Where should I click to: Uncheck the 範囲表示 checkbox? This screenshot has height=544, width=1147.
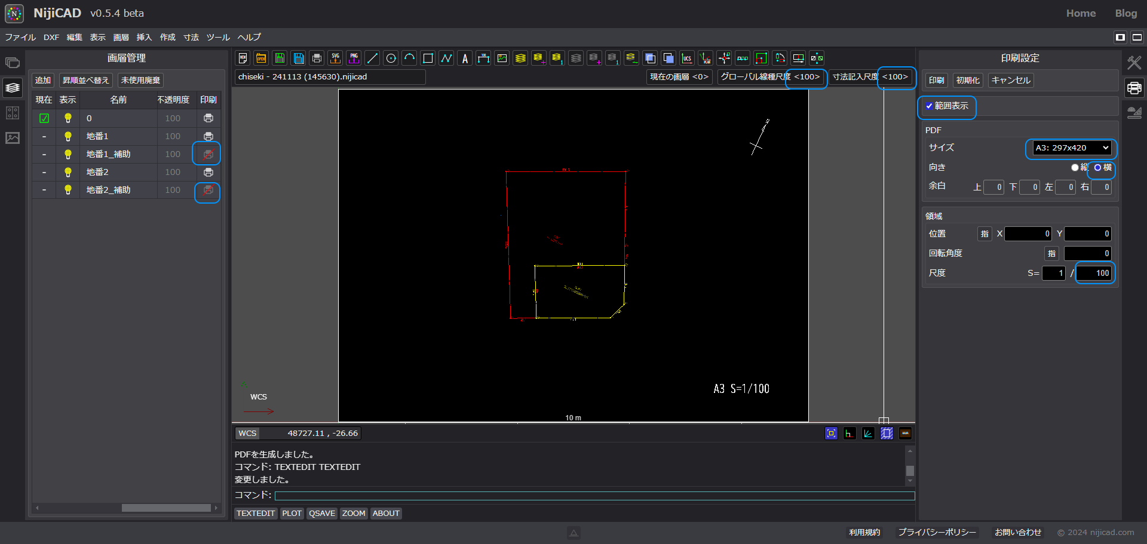tap(930, 106)
